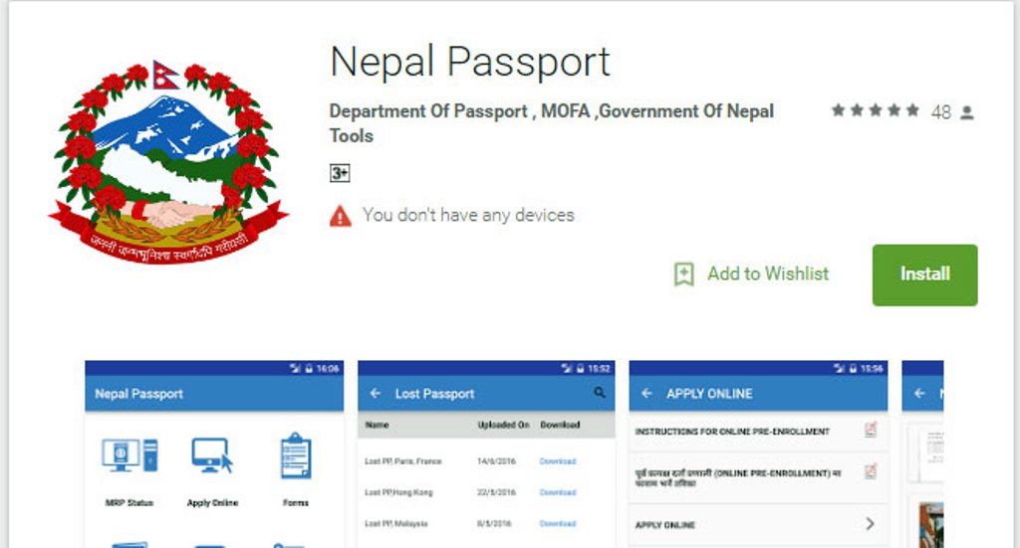Screen dimensions: 1020x548
Task: Open the fourth partially visible screenshot thumbnail
Action: pos(922,455)
